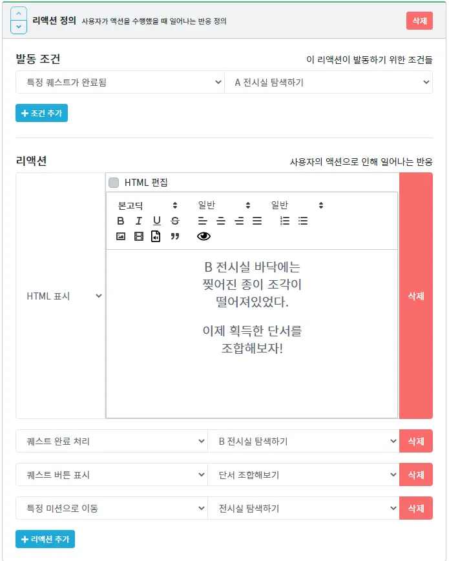Image resolution: width=449 pixels, height=561 pixels.
Task: Center align the editor text
Action: click(x=221, y=221)
